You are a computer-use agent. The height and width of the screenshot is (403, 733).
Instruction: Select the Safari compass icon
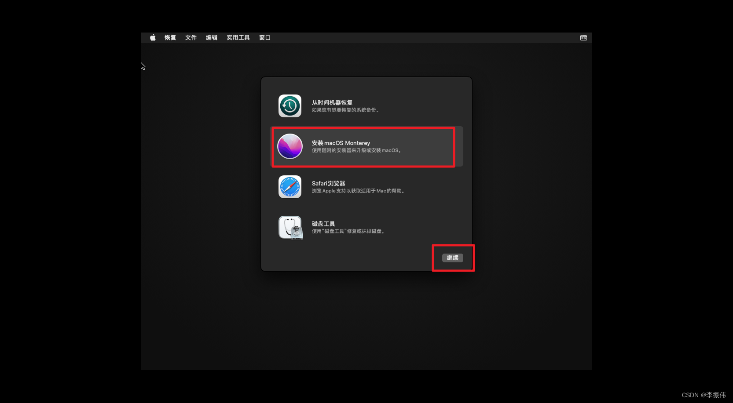click(x=290, y=187)
